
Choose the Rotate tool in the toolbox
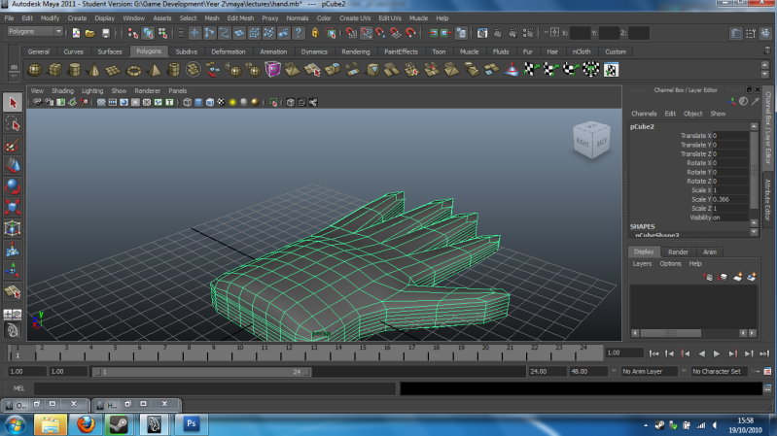coord(13,186)
